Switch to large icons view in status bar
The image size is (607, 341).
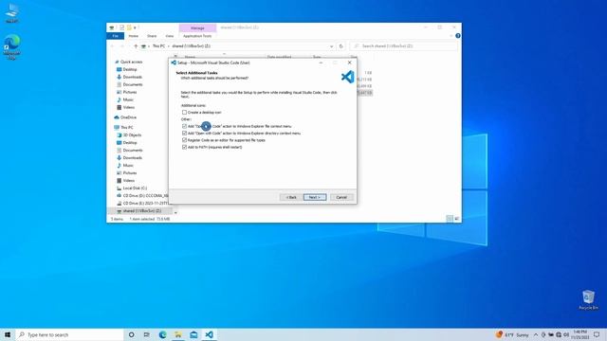pyautogui.click(x=457, y=219)
